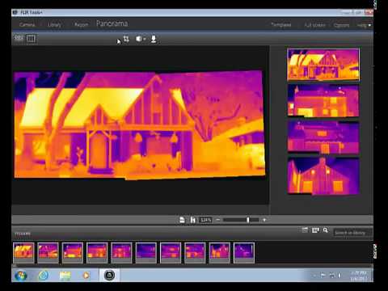This screenshot has height=291, width=388.
Task: Click the zoom slider handle
Action: pos(248,220)
